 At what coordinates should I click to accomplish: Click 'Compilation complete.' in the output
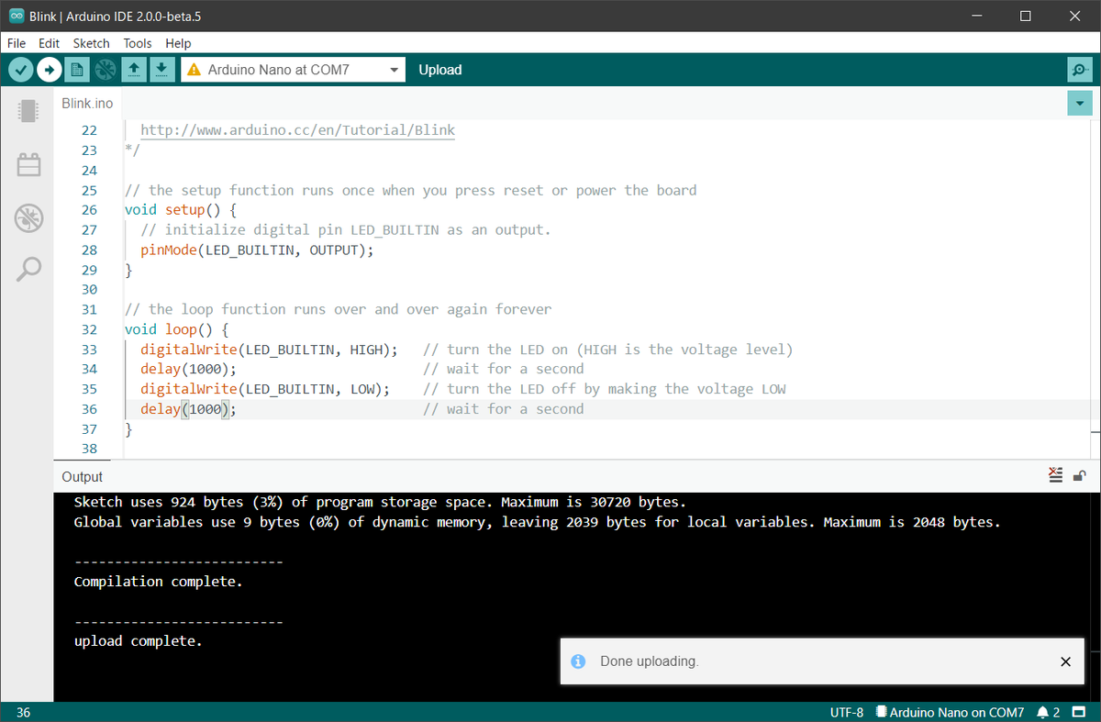[158, 582]
